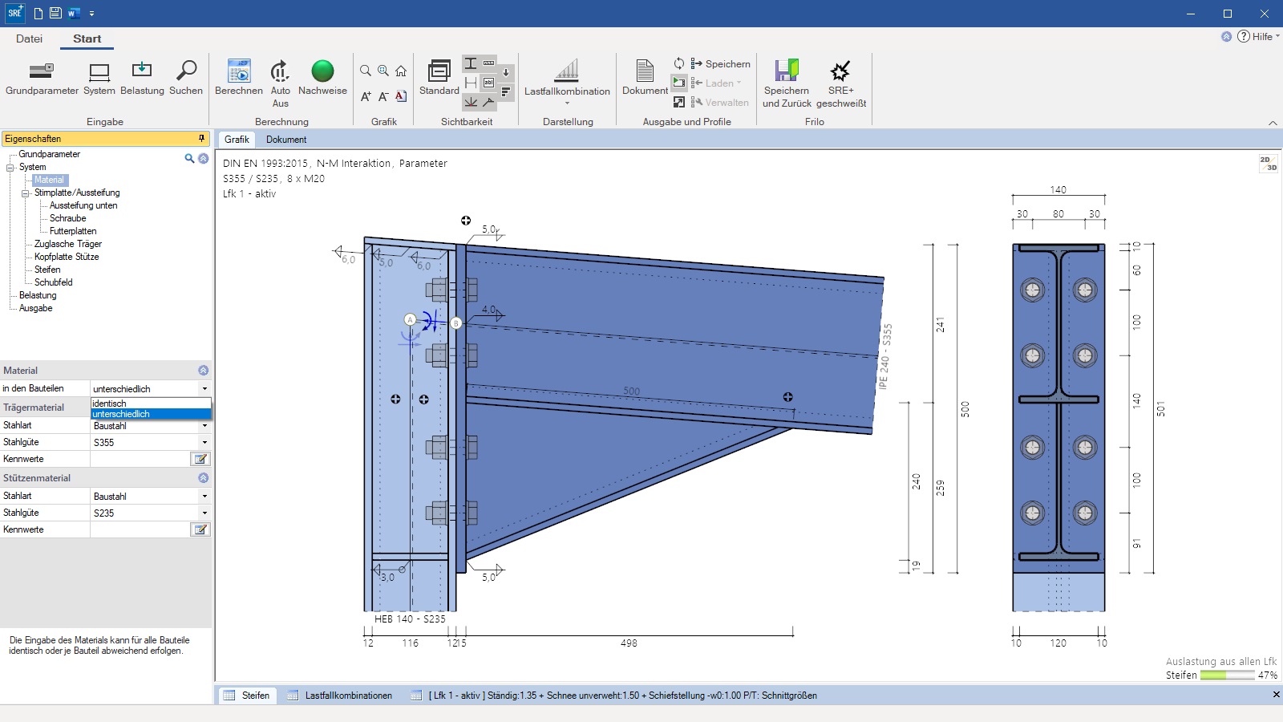Click the Berechnen calculate icon

click(x=239, y=71)
